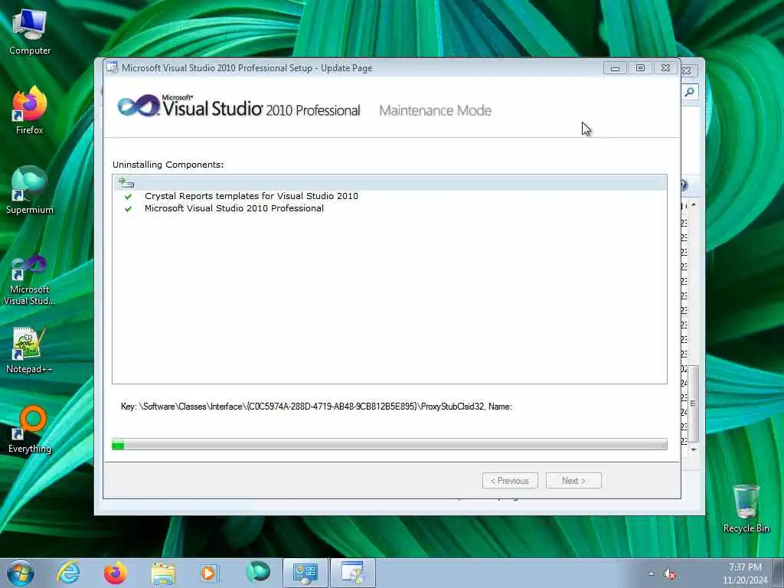Click the background window search magnifier icon
The width and height of the screenshot is (784, 588).
coord(690,92)
